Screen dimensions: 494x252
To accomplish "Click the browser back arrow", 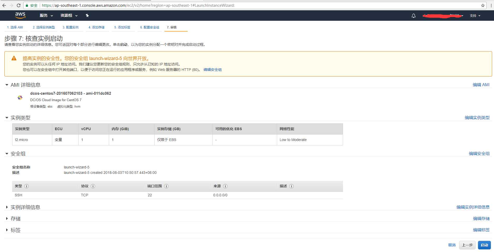I will (4, 5).
